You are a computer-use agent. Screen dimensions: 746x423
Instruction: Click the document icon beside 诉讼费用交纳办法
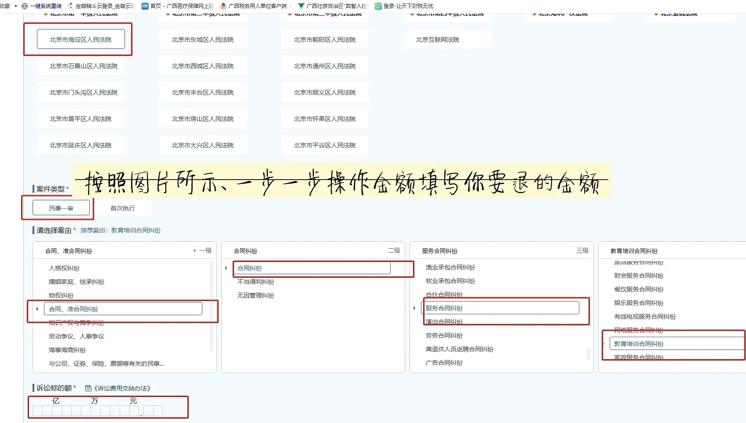tap(88, 388)
